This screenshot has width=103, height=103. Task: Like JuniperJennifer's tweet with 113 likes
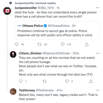tap(63, 44)
